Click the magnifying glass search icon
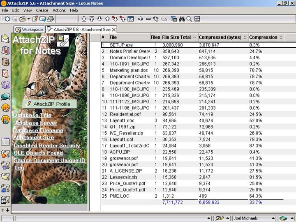296x222 pixels. coord(189,19)
